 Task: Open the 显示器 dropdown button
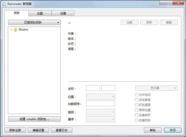click(156, 88)
